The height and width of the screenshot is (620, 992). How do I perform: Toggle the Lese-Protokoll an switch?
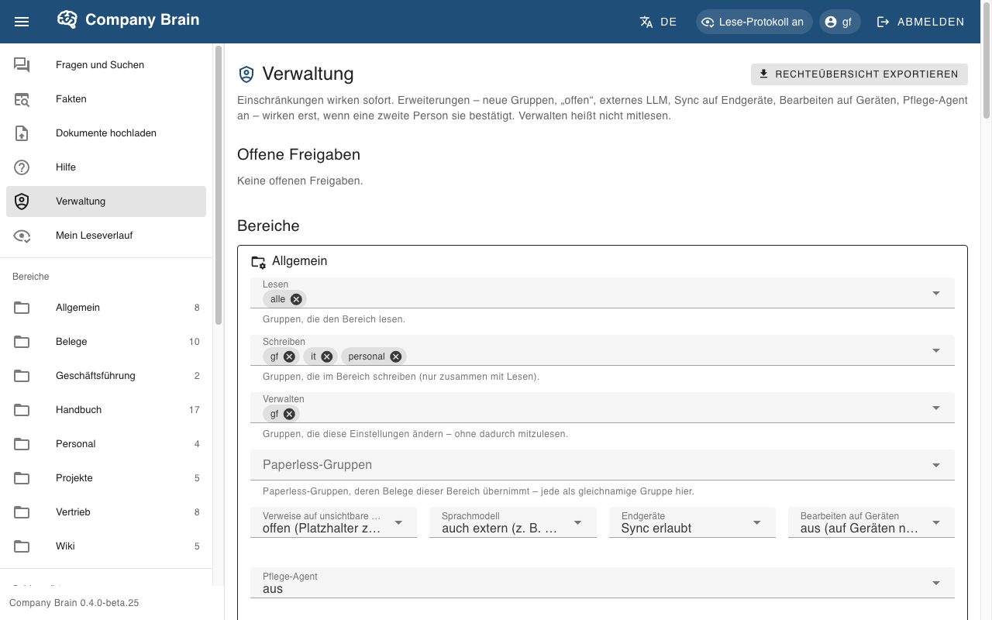pos(754,22)
